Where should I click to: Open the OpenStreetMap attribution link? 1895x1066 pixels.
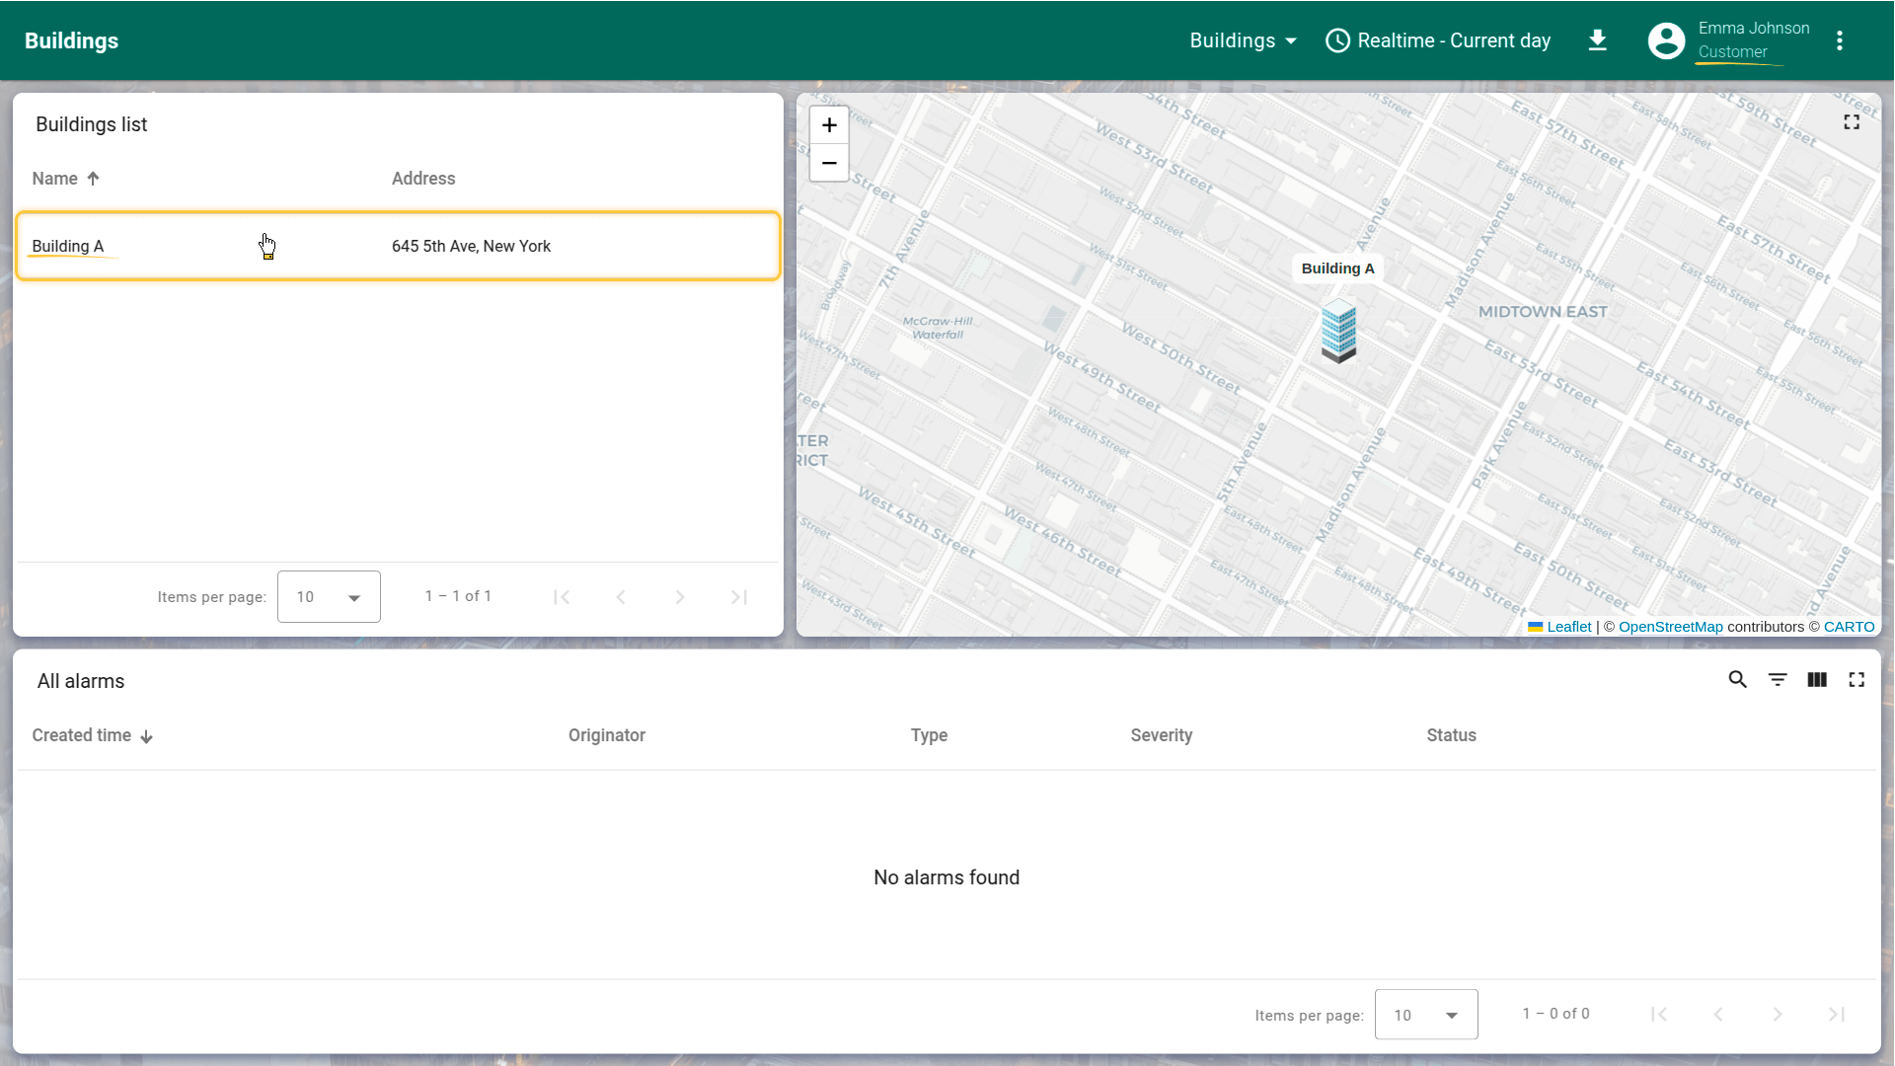pos(1670,627)
